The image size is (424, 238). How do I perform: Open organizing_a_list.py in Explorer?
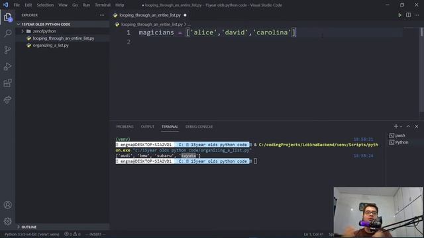50,46
